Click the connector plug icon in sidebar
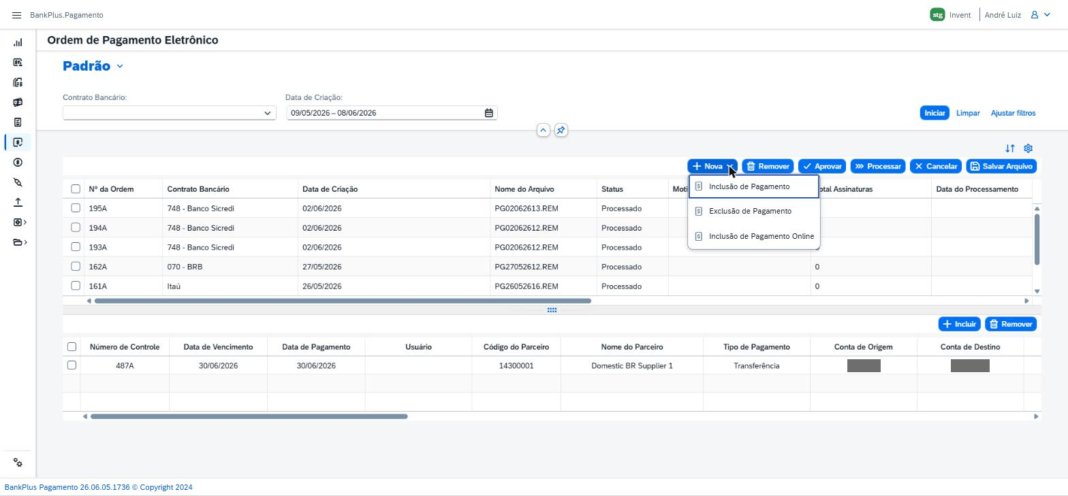The width and height of the screenshot is (1068, 496). pos(18,182)
